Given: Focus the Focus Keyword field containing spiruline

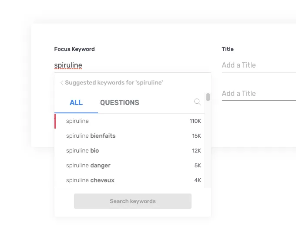Looking at the screenshot, I should (132, 65).
